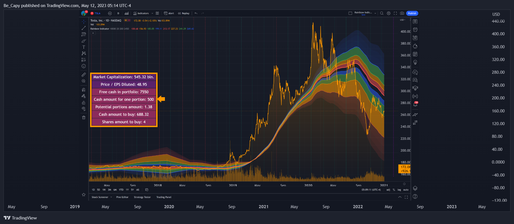Screen dimensions: 514x224
Task: Toggle lock all drawings
Action: click(84, 103)
